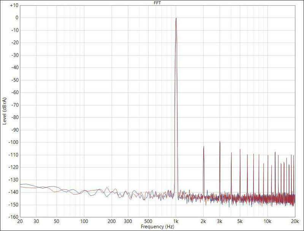Select the 200 frequency axis tick label

(112, 221)
